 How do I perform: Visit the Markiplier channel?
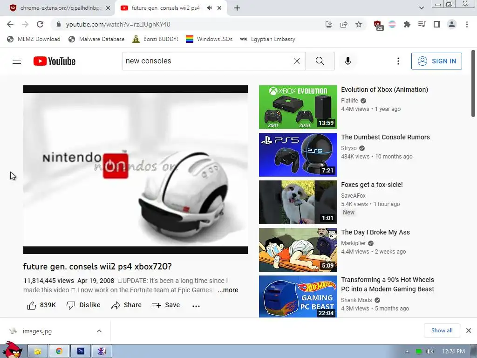click(353, 243)
